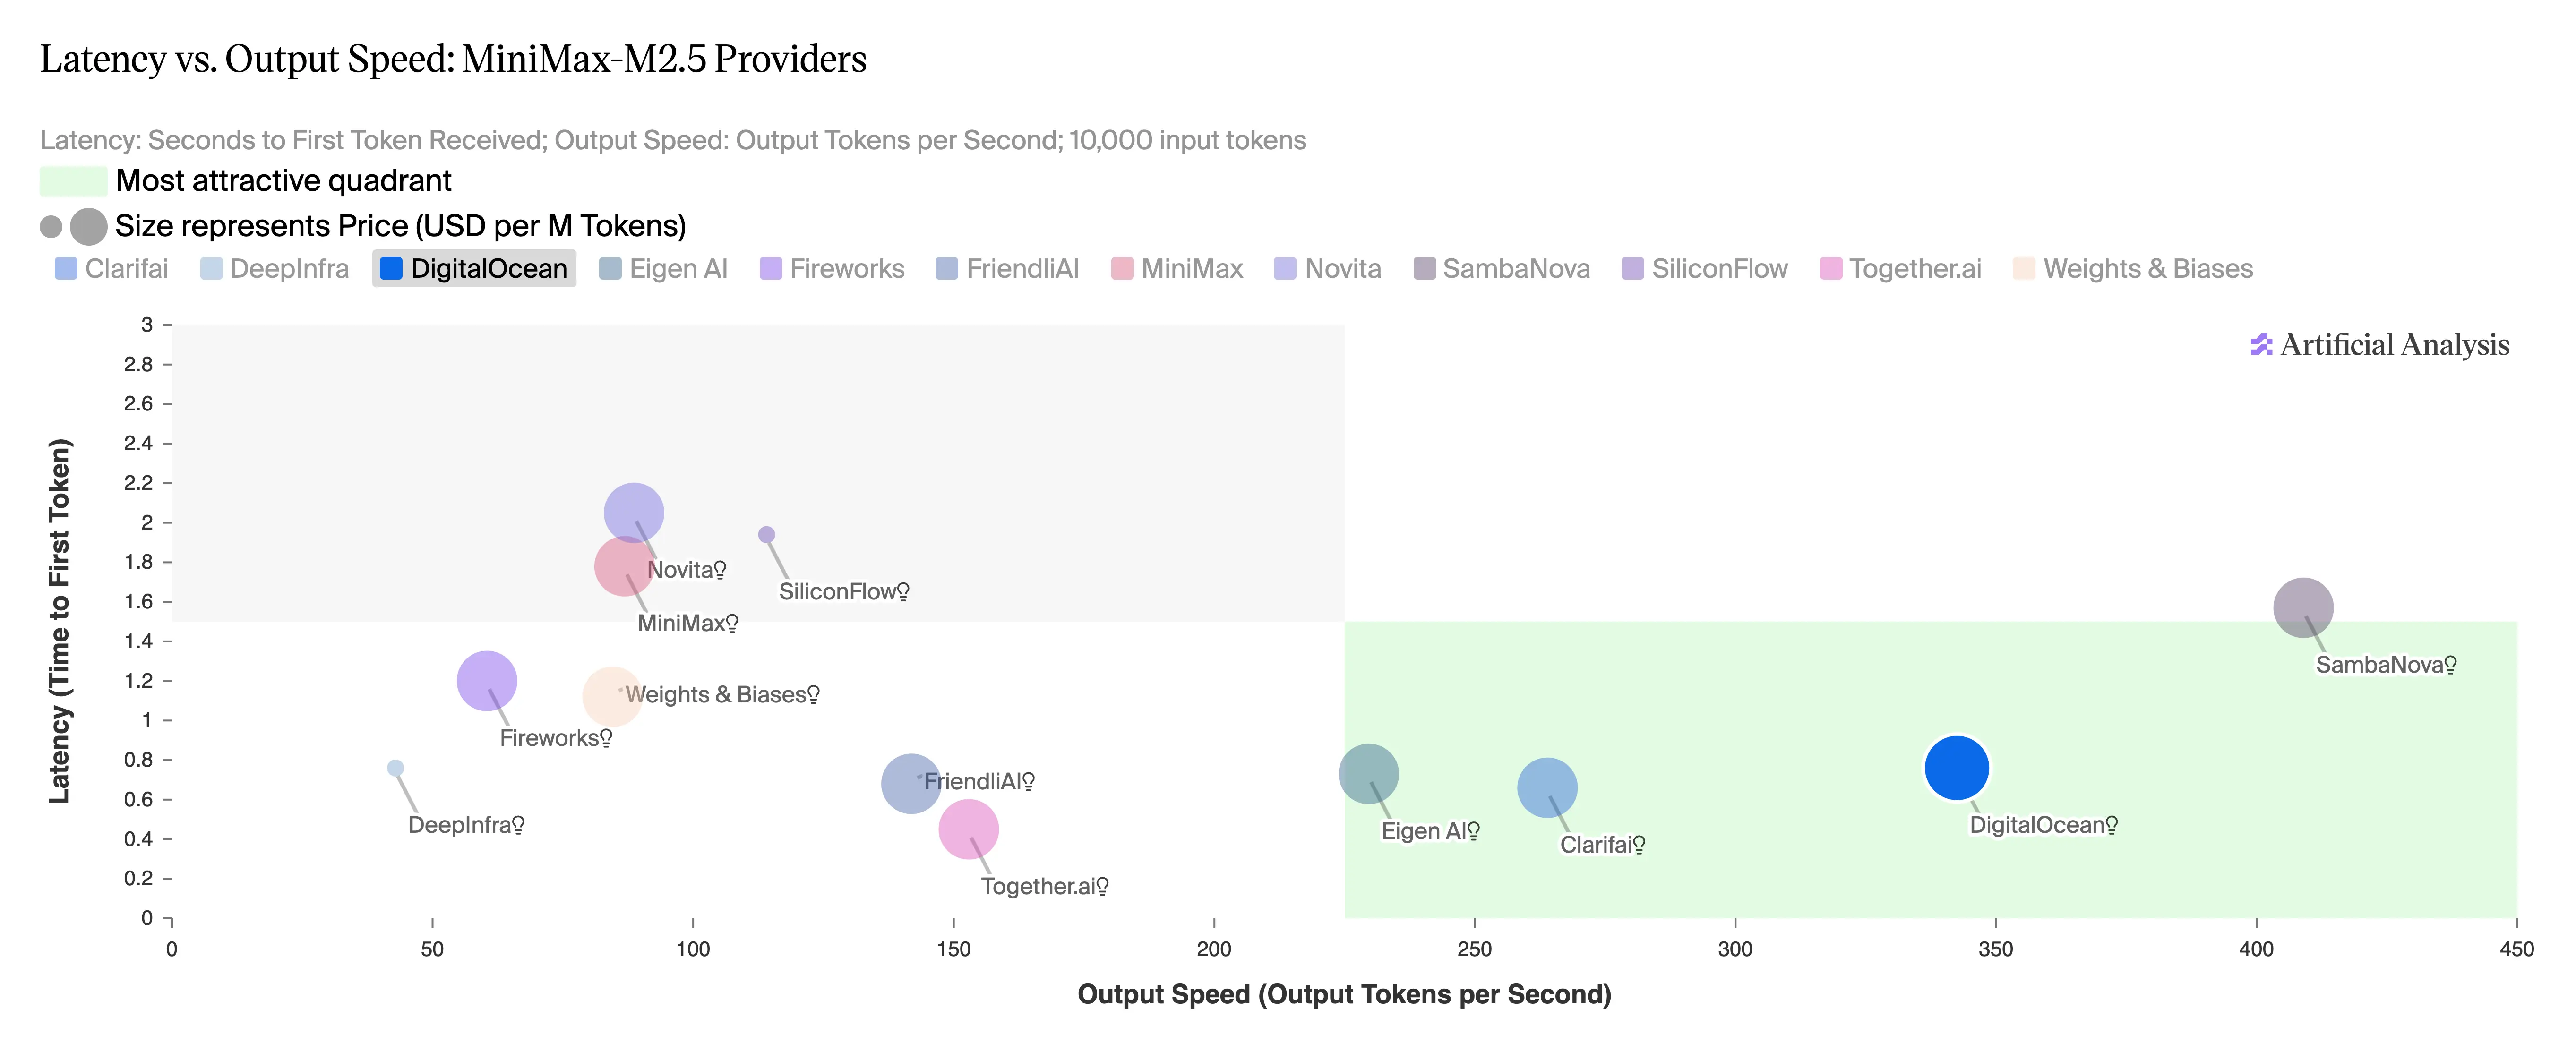Viewport: 2576px width, 1043px height.
Task: Click the lightbulb icon next to DeepInfra label
Action: 518,825
